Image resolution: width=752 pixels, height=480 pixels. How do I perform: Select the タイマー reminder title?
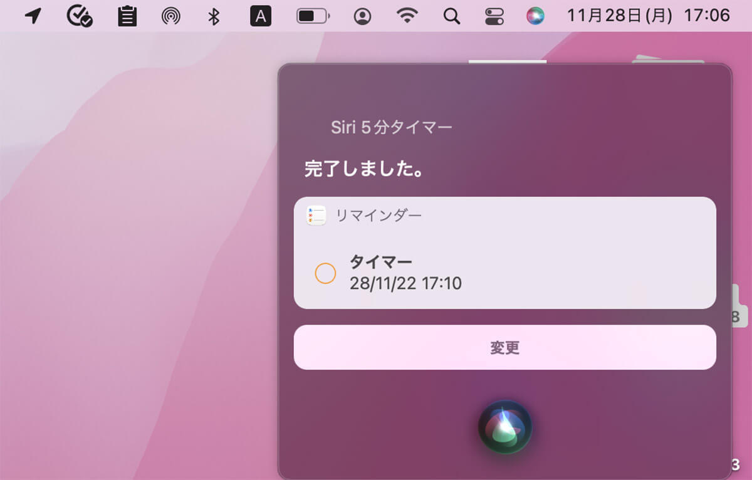pos(381,261)
